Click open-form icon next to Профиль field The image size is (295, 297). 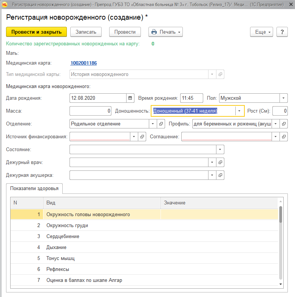[x=284, y=124]
